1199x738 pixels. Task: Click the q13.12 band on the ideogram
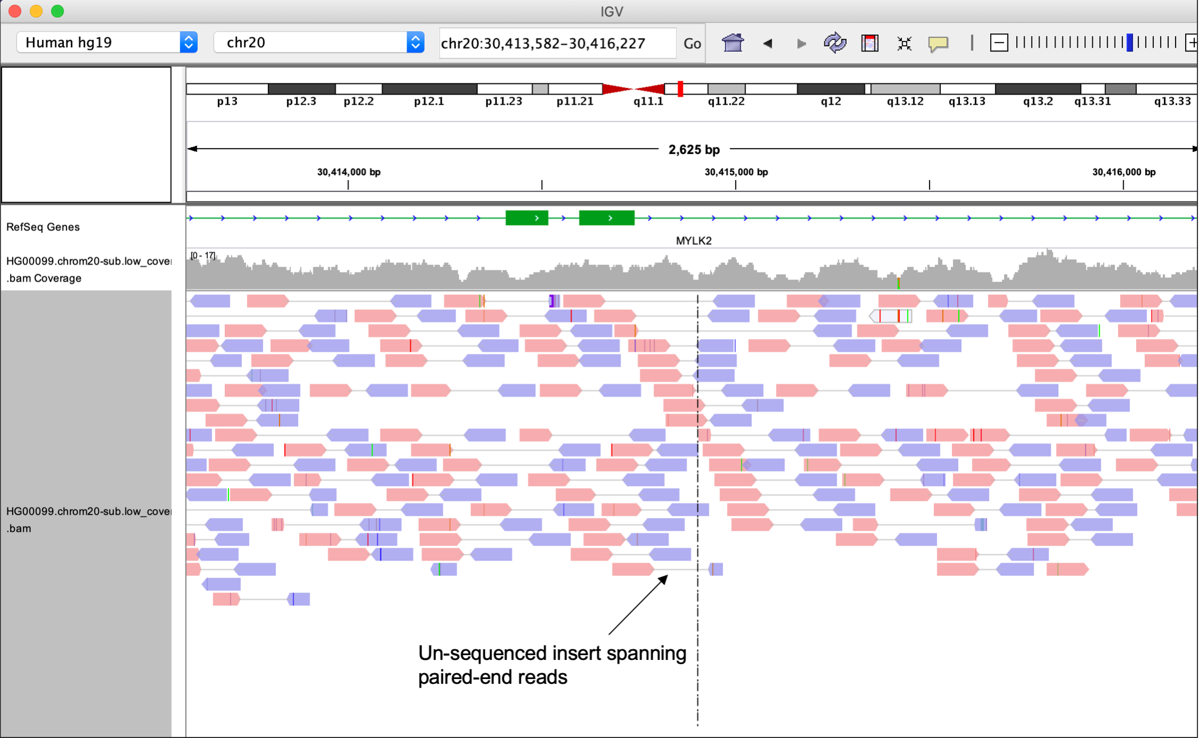pos(905,89)
